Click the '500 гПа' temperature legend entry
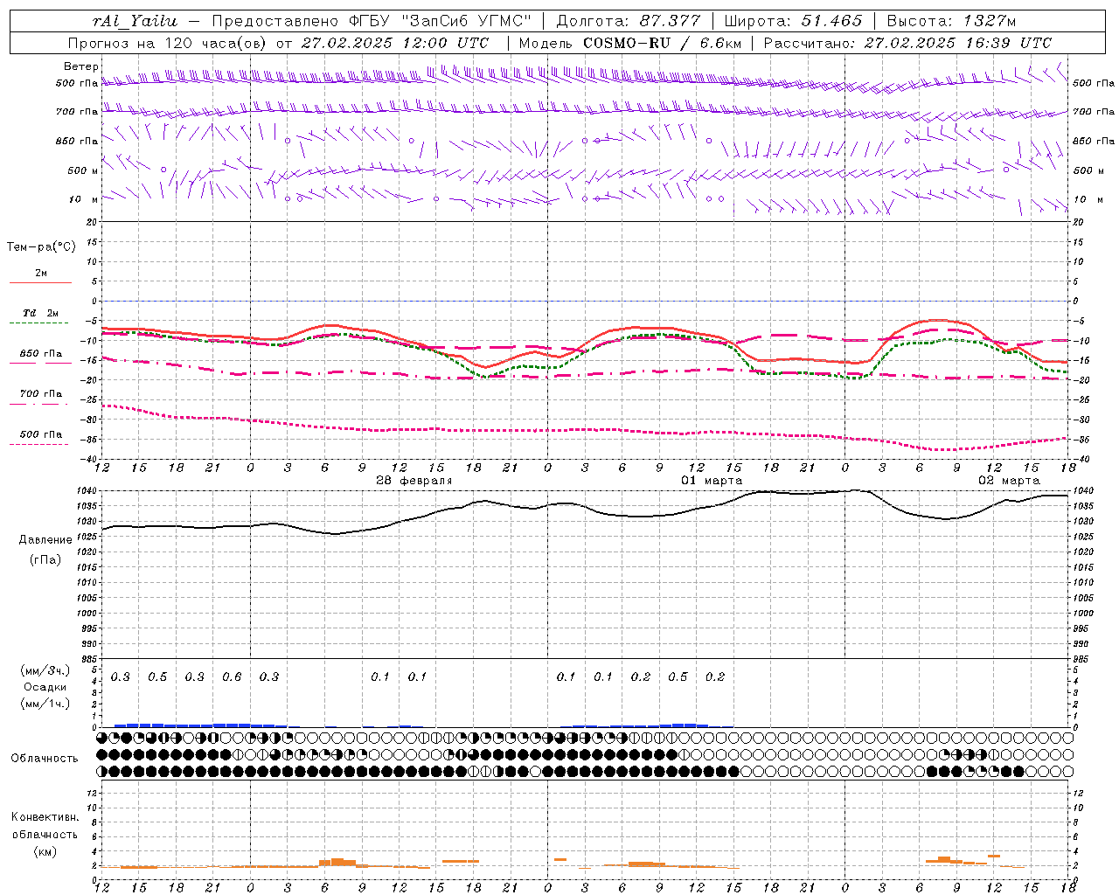Image resolution: width=1119 pixels, height=895 pixels. [x=41, y=434]
